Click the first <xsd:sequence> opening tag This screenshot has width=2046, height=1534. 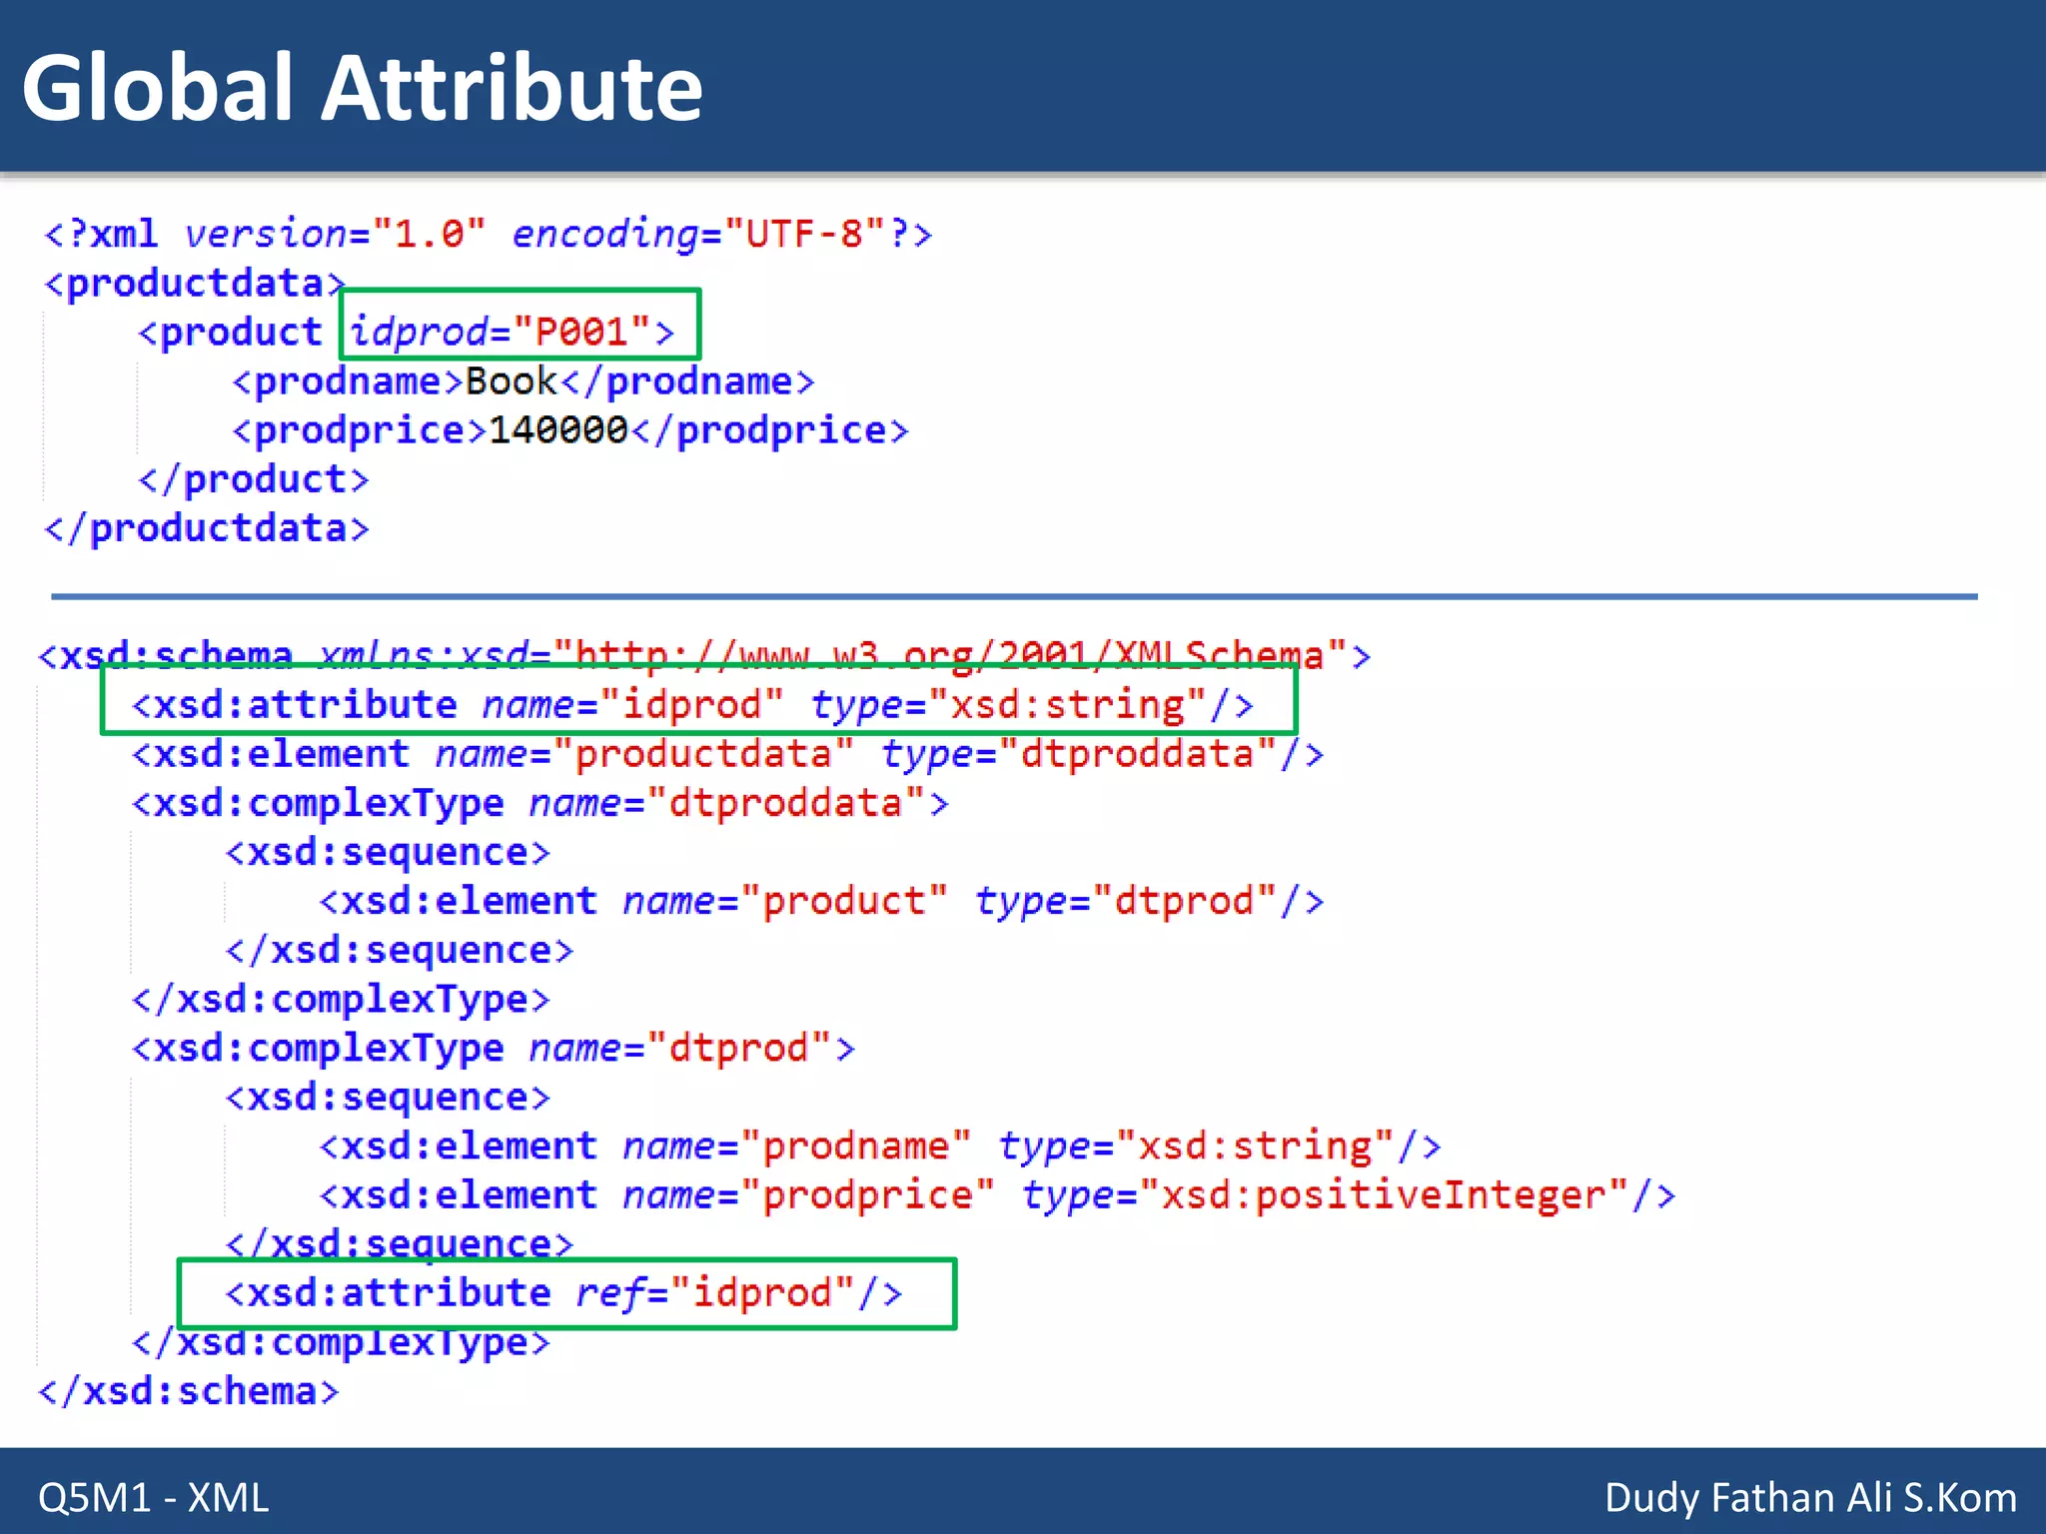388,851
